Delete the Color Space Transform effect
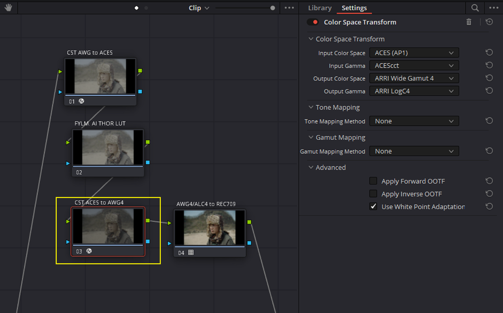This screenshot has height=313, width=503. click(x=469, y=22)
